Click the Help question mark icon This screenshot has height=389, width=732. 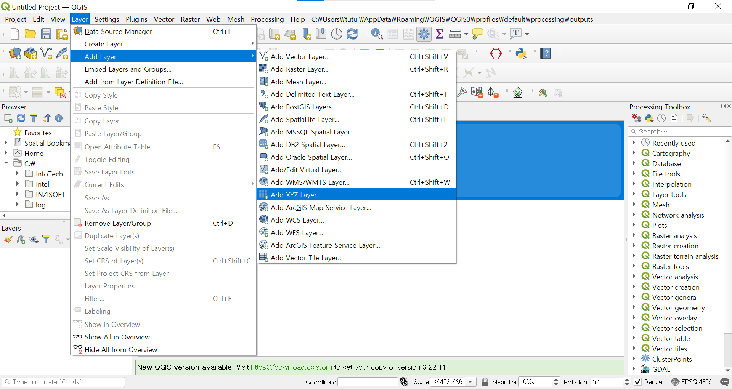[x=546, y=53]
